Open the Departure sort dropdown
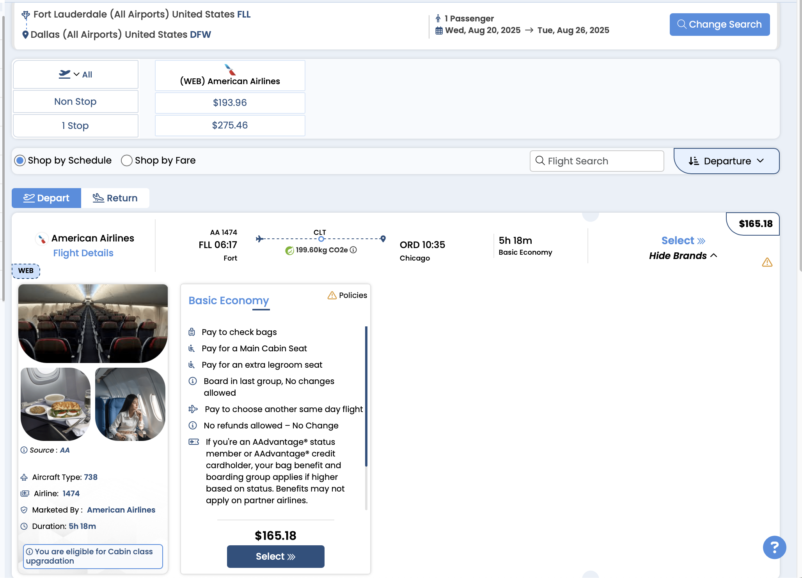This screenshot has height=578, width=802. coord(726,161)
